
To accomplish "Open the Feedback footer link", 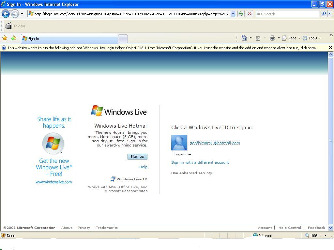I will pyautogui.click(x=316, y=228).
